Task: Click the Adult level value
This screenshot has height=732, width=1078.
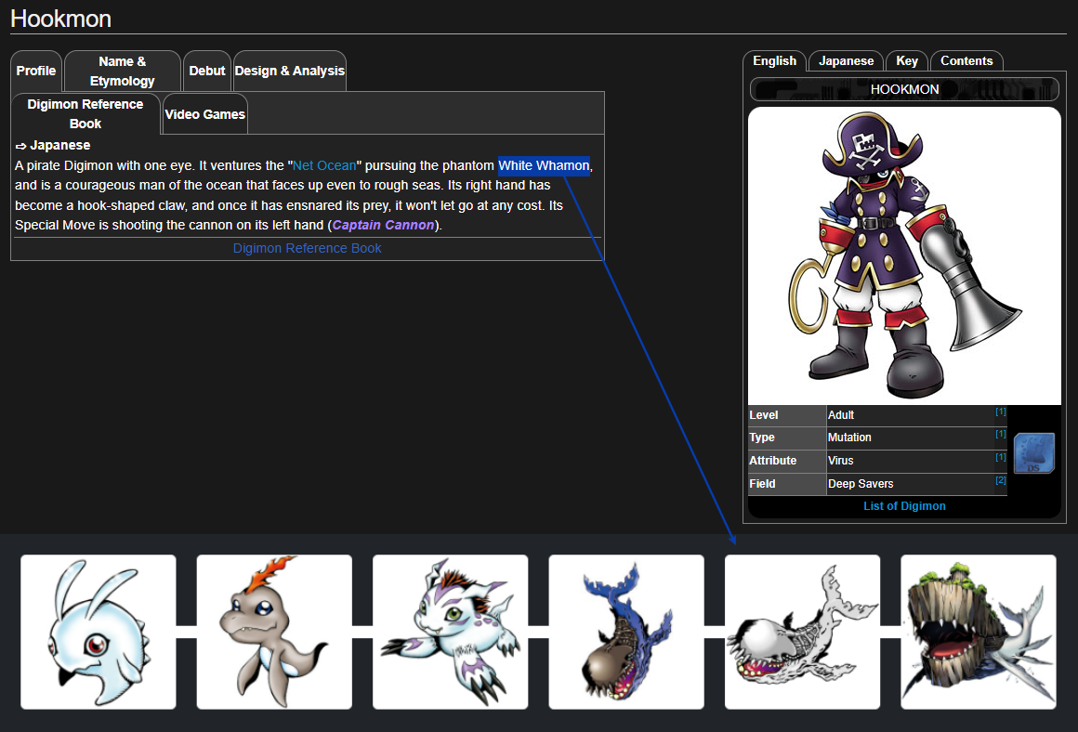Action: 841,415
